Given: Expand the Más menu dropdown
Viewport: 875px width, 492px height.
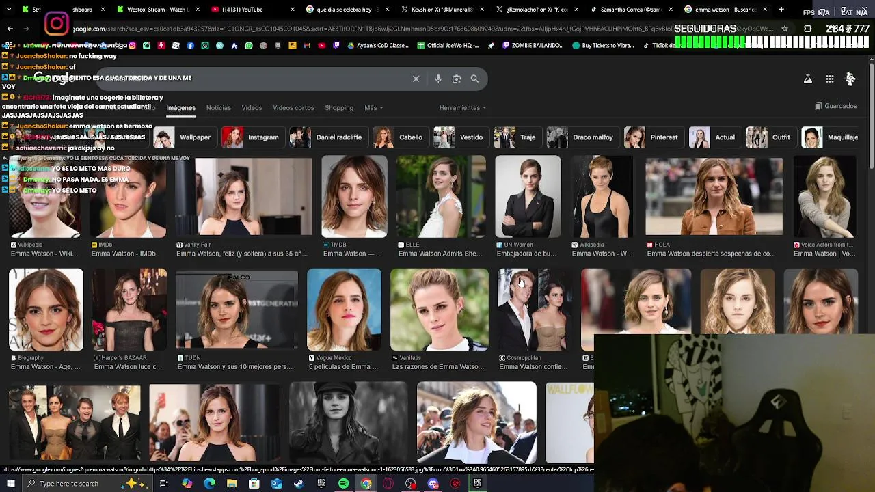Looking at the screenshot, I should click(373, 108).
